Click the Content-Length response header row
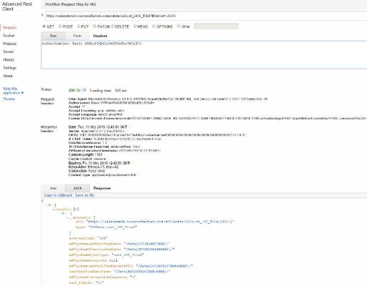The image size is (367, 286). pos(86,154)
